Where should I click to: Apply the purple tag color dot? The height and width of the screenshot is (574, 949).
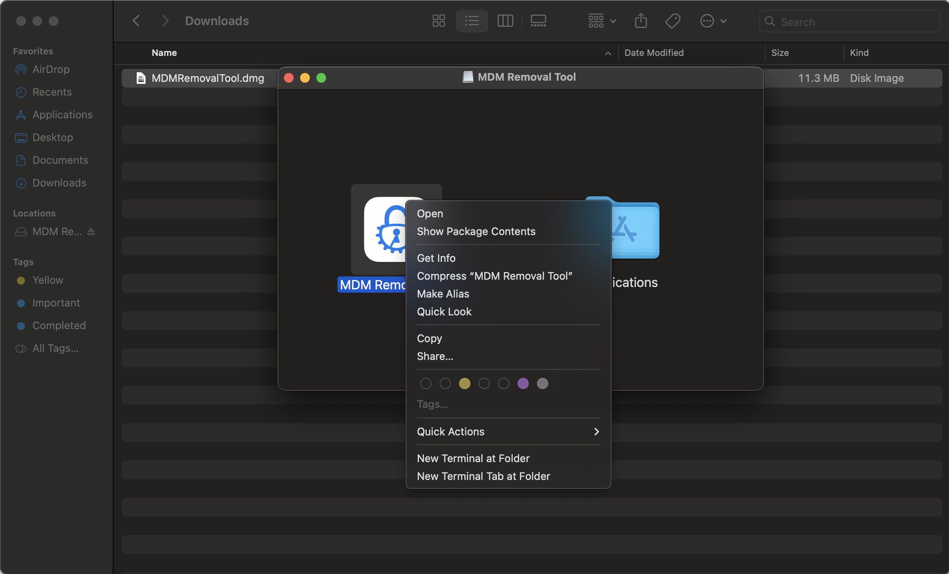[x=523, y=383]
